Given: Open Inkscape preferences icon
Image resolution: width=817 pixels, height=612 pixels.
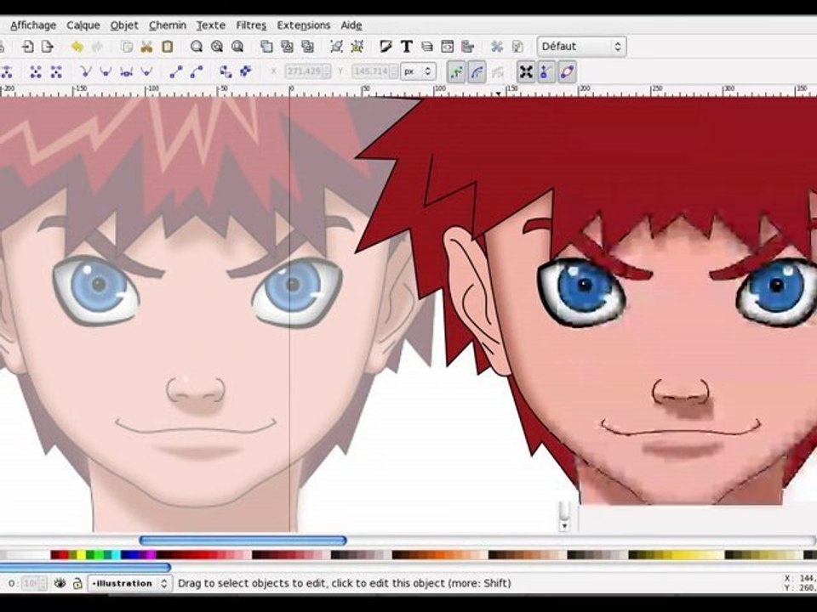Looking at the screenshot, I should point(497,47).
